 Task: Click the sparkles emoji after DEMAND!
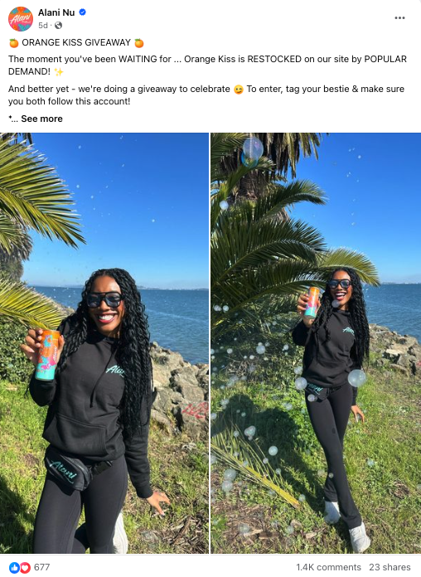point(59,72)
